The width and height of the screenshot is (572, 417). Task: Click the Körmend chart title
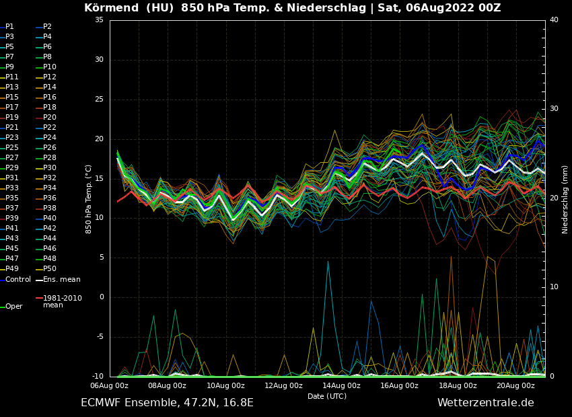click(x=292, y=8)
